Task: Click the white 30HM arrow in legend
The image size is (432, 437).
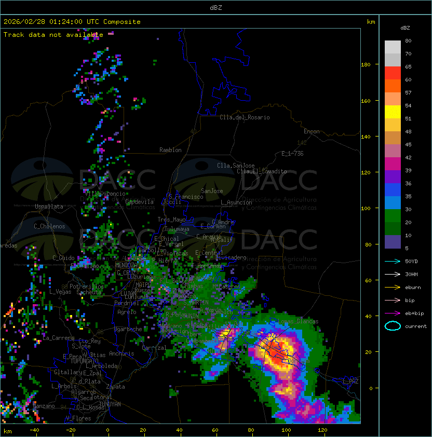Action: click(393, 274)
